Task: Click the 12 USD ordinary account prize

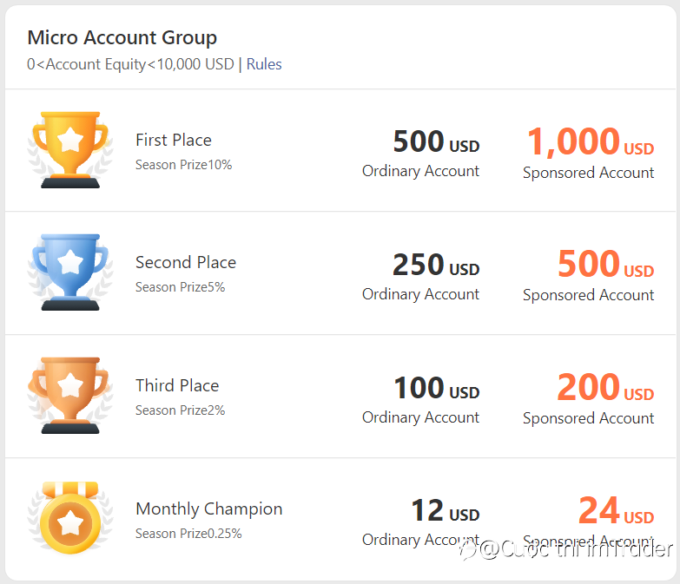Action: [x=446, y=510]
